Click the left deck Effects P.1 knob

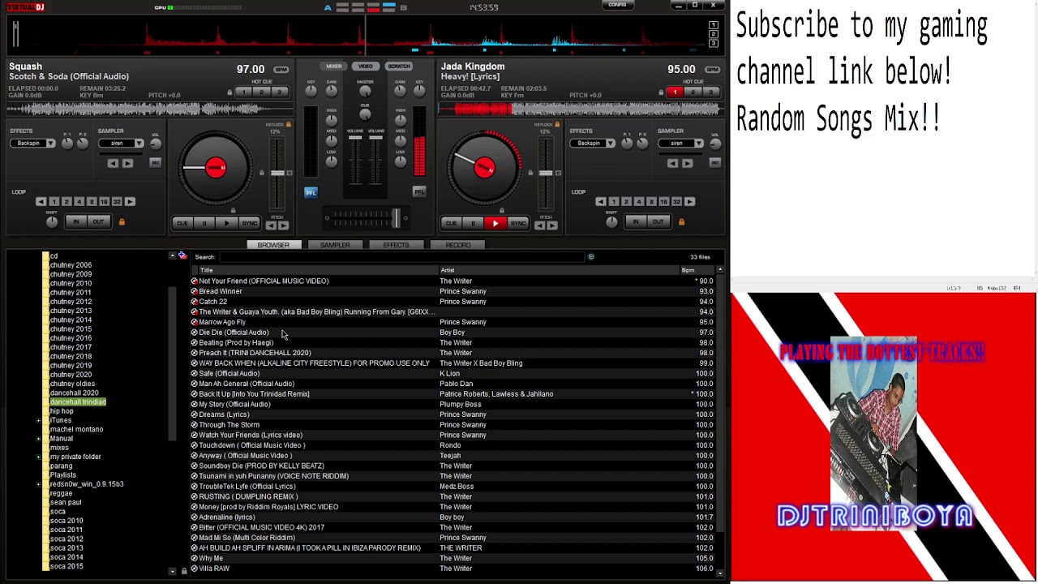(x=67, y=144)
